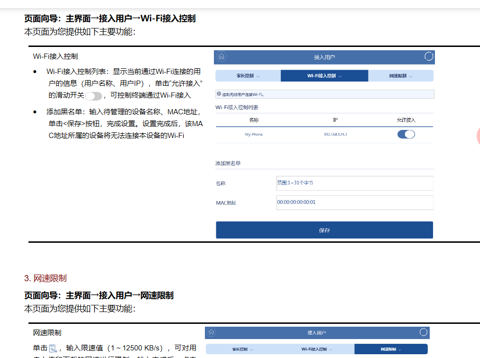Open the 家长控制 tab in upper panel
Image resolution: width=480 pixels, height=358 pixels.
(x=248, y=75)
